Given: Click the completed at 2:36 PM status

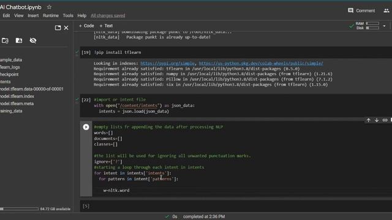Looking at the screenshot, I should click(x=204, y=216).
